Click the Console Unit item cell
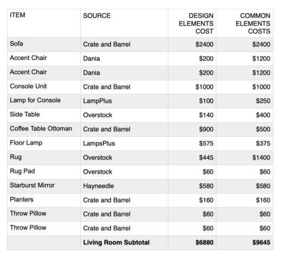The height and width of the screenshot is (259, 282). (x=44, y=87)
